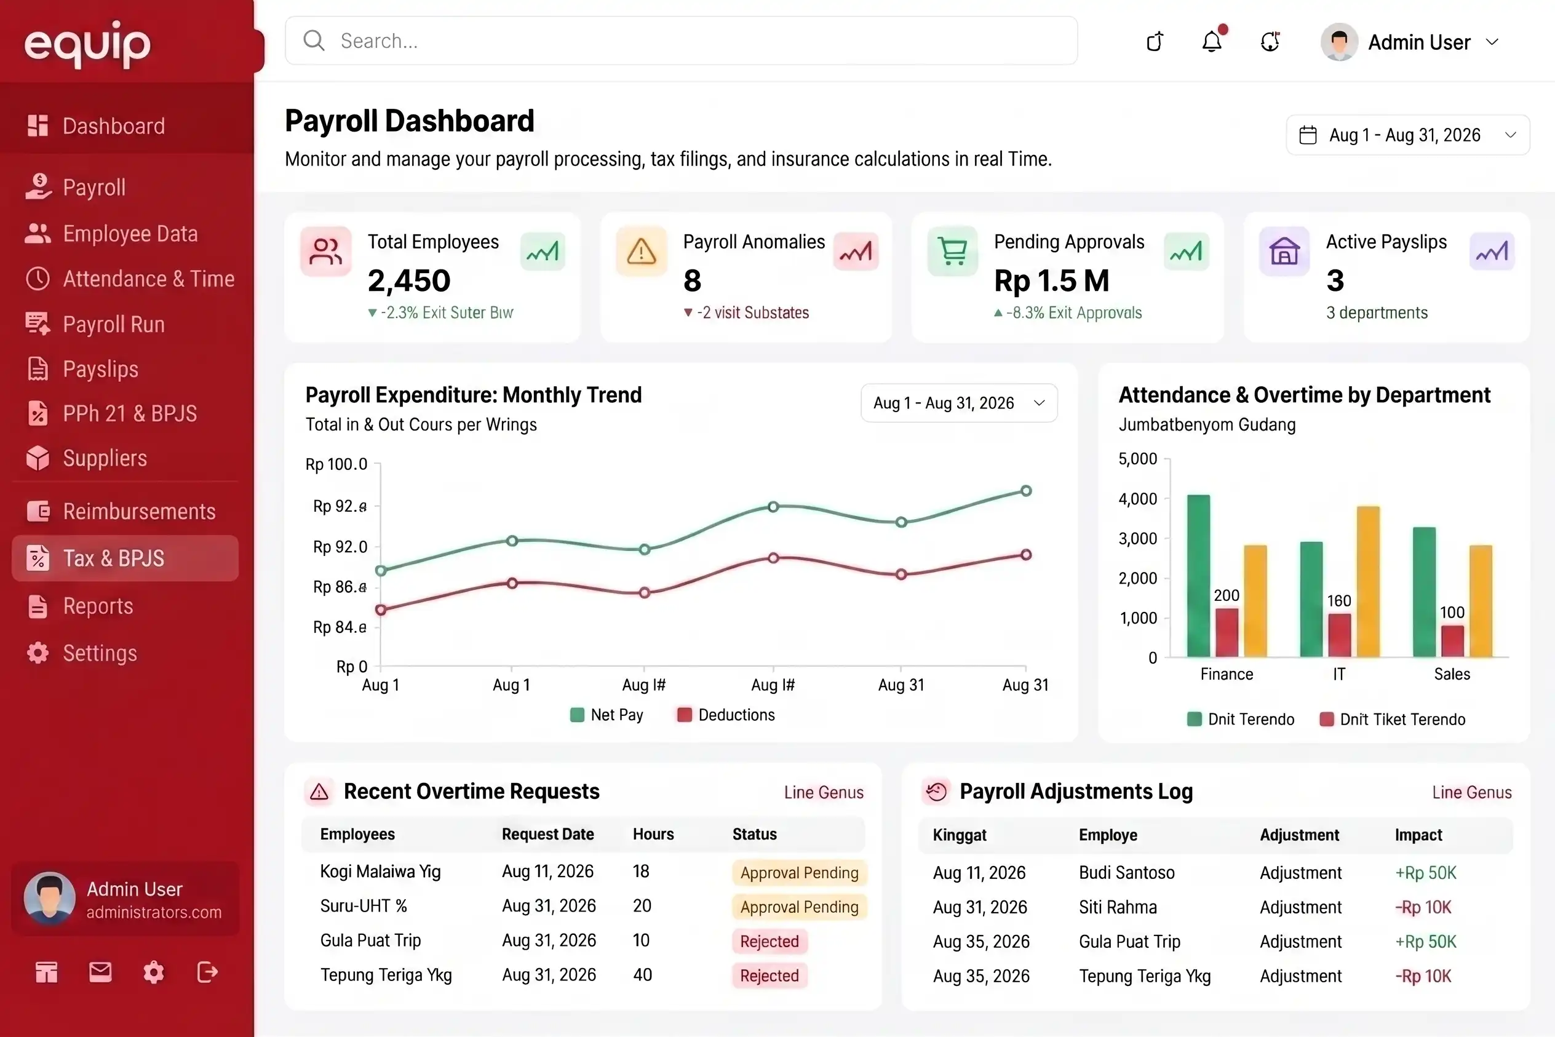This screenshot has width=1555, height=1037.
Task: Click the Pending Approvals trend chart icon
Action: pos(1186,252)
